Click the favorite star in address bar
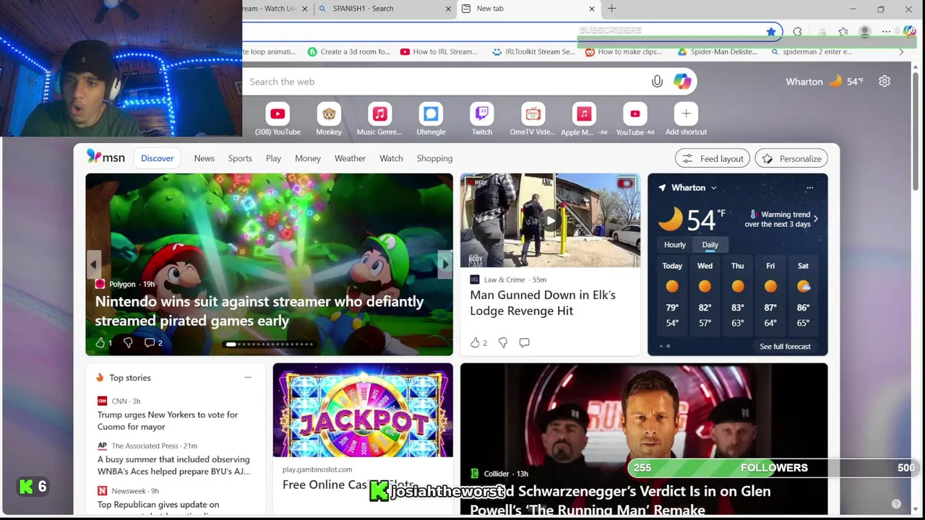 coord(771,32)
